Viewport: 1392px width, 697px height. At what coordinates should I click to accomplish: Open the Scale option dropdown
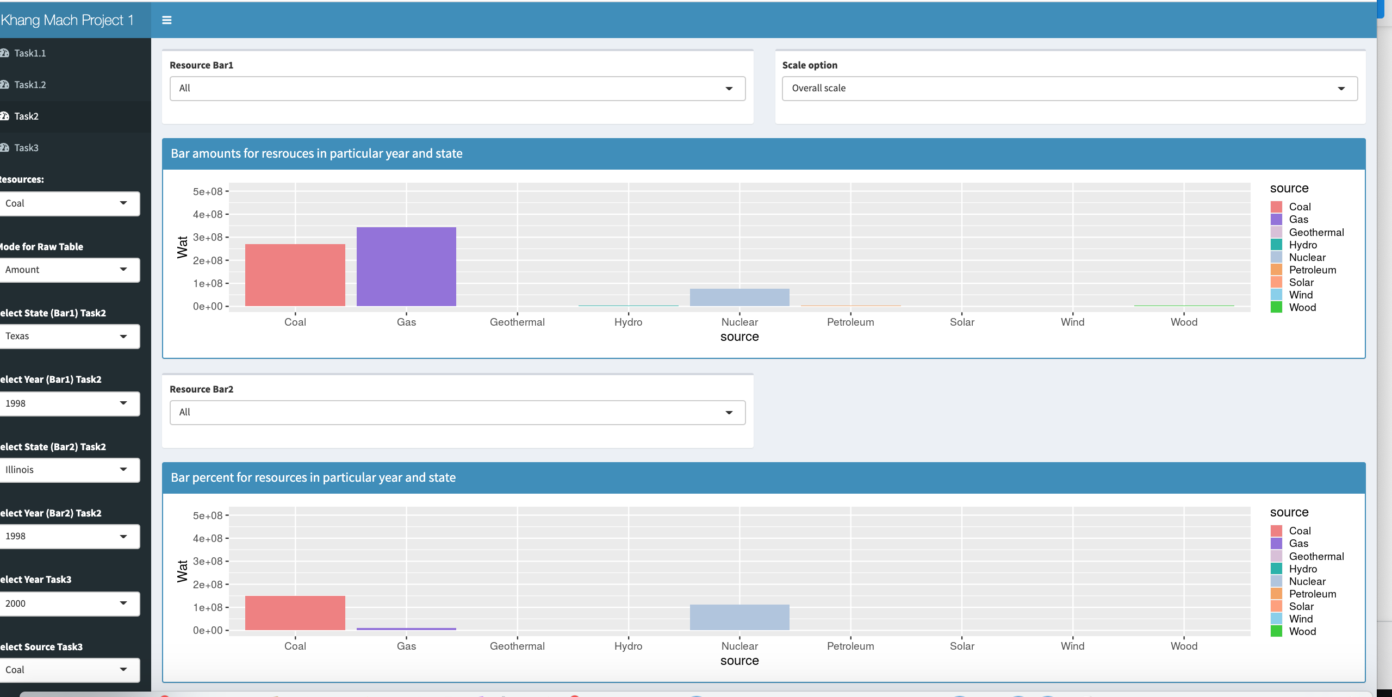[x=1070, y=88]
